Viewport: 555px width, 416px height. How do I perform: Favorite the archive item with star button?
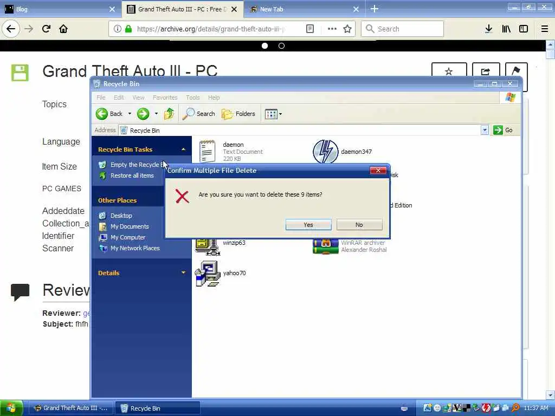click(x=449, y=70)
